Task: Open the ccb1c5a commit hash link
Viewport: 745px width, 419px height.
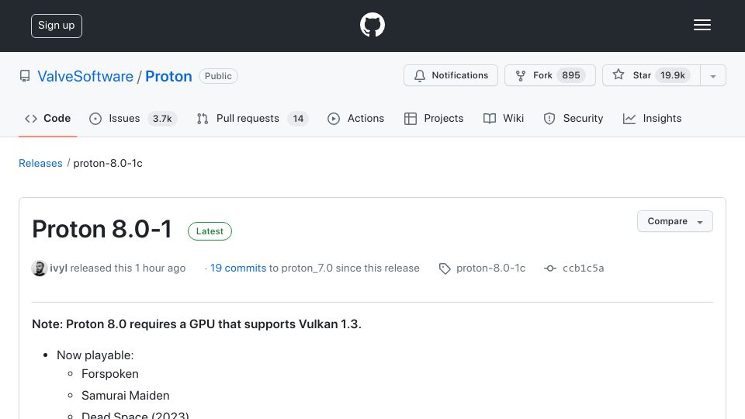Action: click(x=584, y=268)
